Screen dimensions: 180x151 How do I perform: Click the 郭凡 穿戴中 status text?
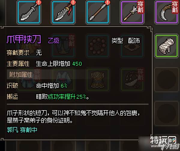click(x=22, y=130)
